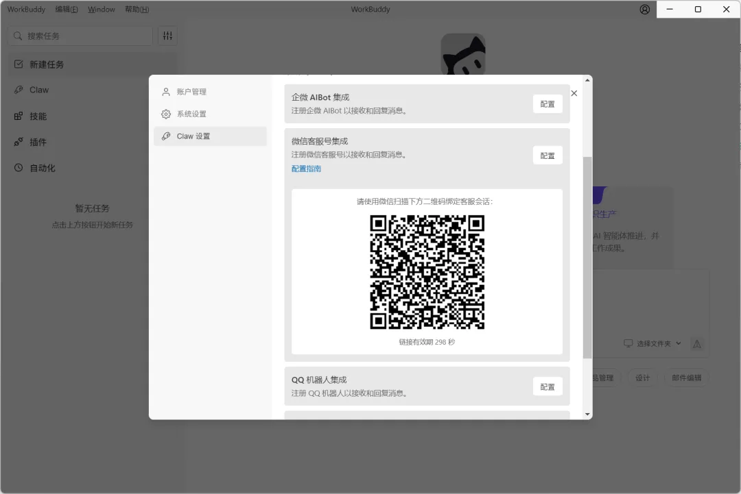Image resolution: width=741 pixels, height=494 pixels.
Task: Click the 企微 AIBot 集成 heading
Action: tap(320, 97)
